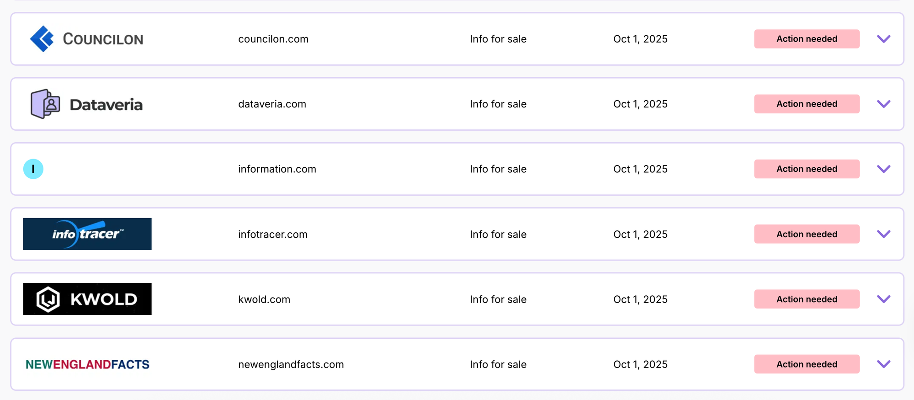Image resolution: width=914 pixels, height=400 pixels.
Task: Click the infotracer.com domain text
Action: tap(273, 235)
